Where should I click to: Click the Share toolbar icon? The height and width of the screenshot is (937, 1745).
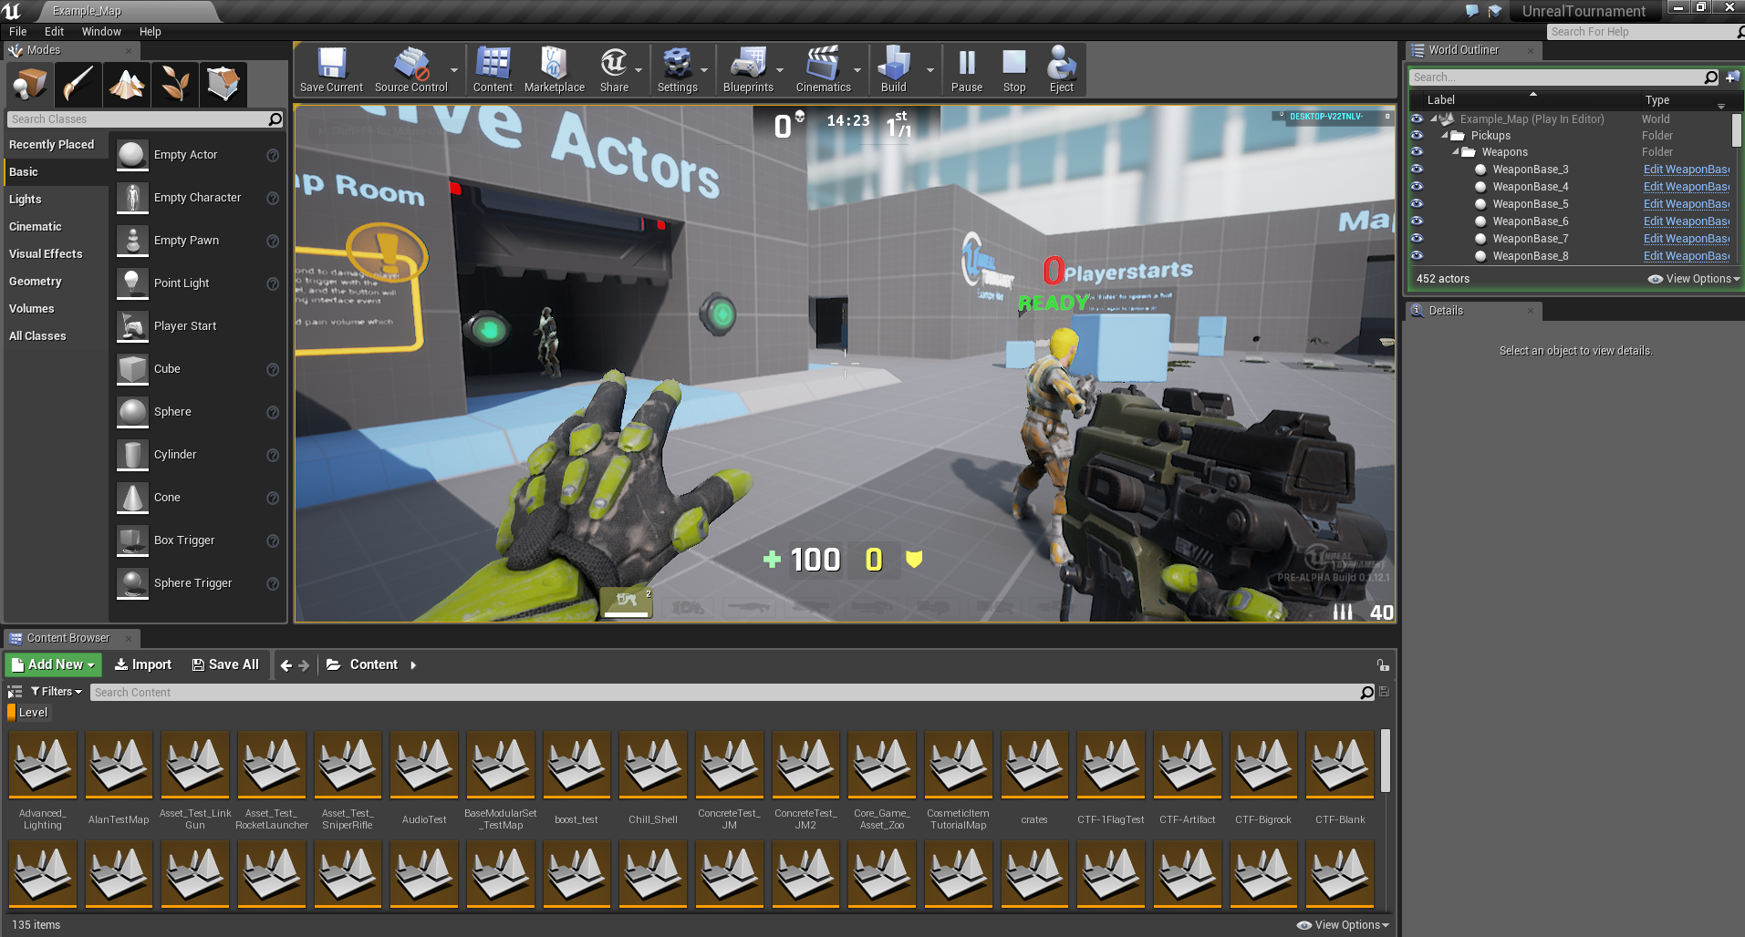(x=614, y=70)
